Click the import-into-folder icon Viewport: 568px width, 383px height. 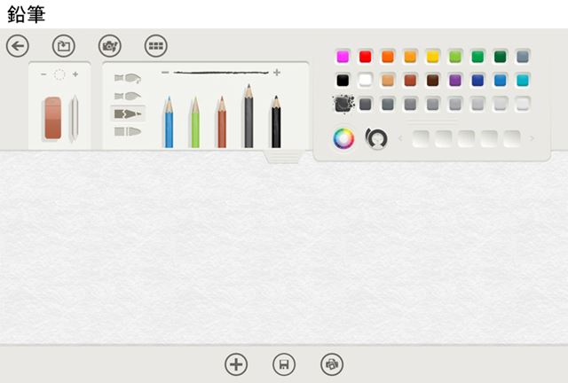[x=64, y=46]
